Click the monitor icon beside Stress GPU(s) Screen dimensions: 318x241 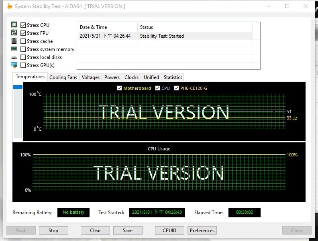14,65
